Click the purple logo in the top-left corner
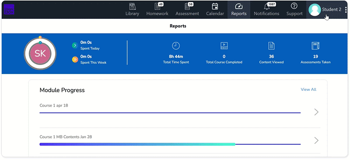 pos(9,9)
